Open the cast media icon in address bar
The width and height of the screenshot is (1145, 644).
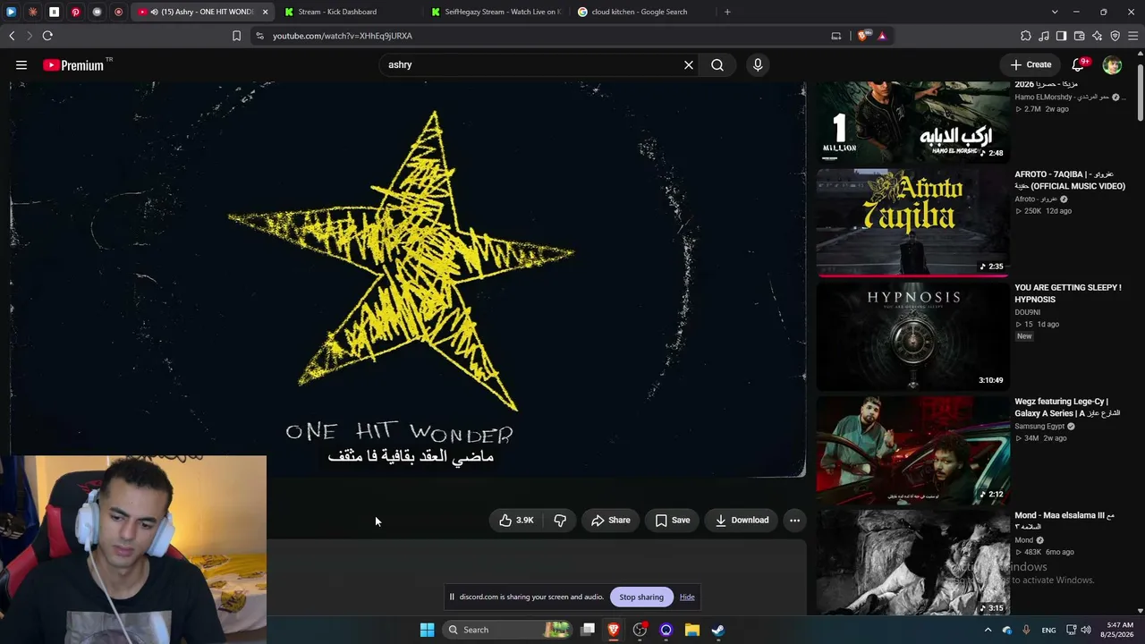tap(836, 36)
